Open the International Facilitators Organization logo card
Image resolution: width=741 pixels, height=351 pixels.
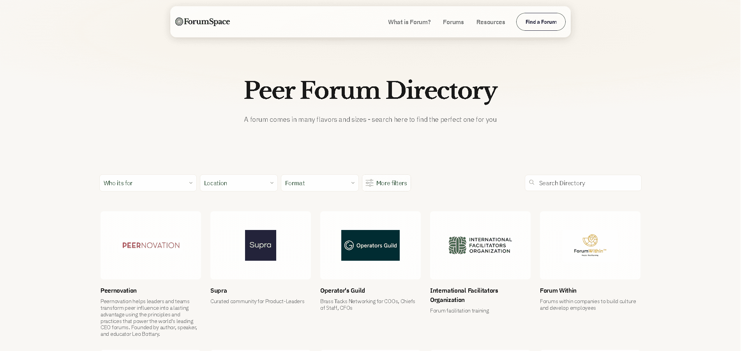480,245
